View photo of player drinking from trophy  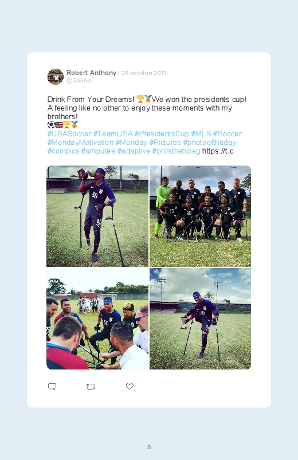[x=97, y=216]
